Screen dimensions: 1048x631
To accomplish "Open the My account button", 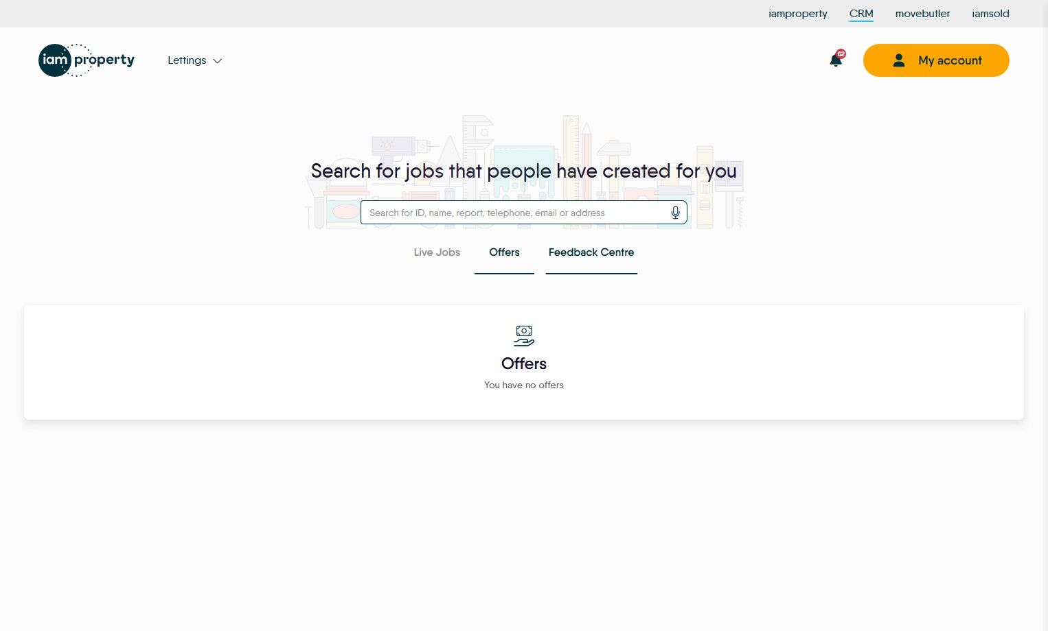I will point(936,60).
